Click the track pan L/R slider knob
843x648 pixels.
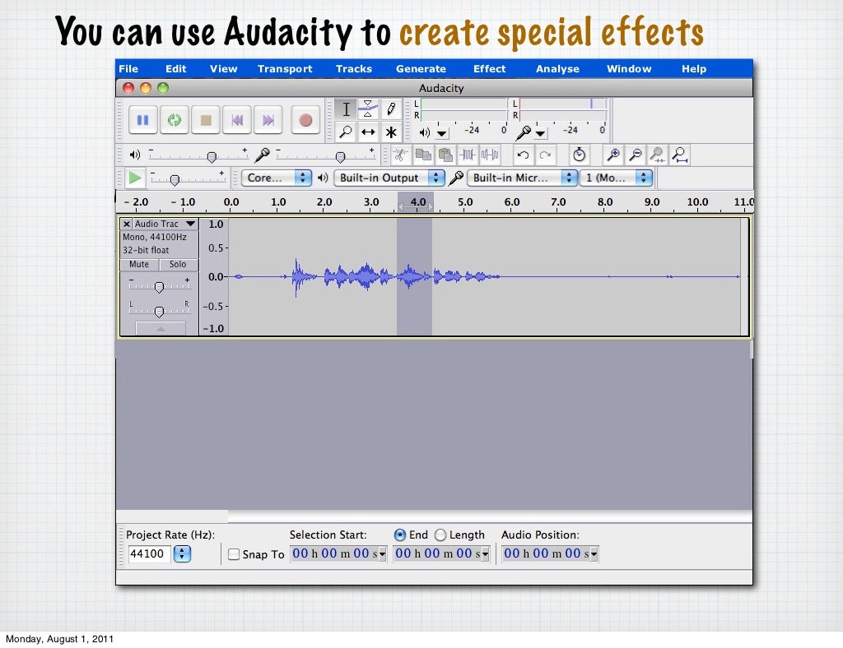point(159,312)
